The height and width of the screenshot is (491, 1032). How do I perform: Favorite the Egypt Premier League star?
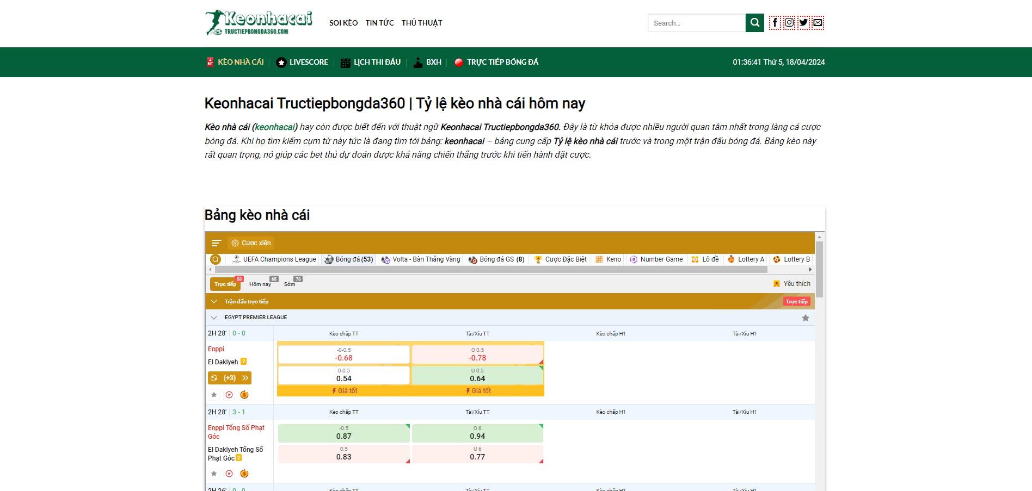tap(805, 318)
